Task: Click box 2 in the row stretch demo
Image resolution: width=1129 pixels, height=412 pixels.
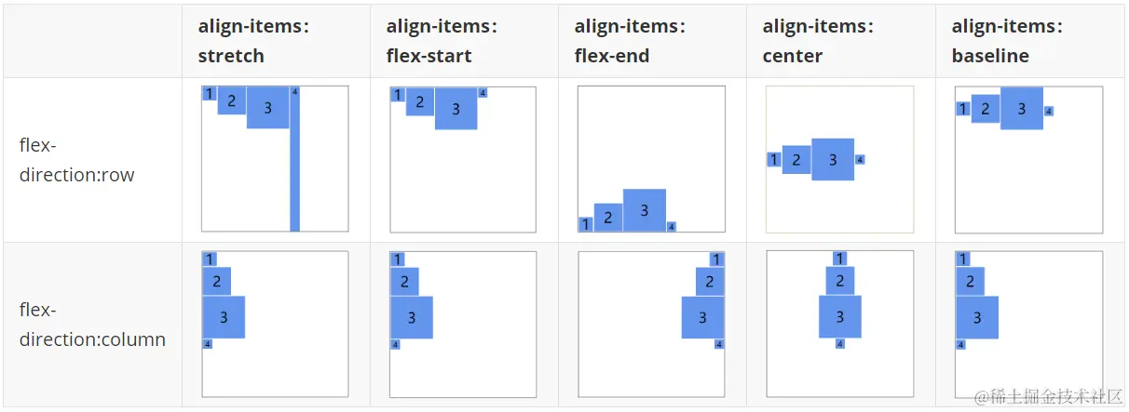Action: (x=231, y=100)
